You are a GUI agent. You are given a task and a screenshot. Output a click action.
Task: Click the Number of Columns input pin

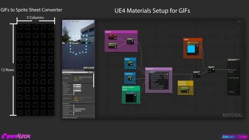[x=150, y=78]
